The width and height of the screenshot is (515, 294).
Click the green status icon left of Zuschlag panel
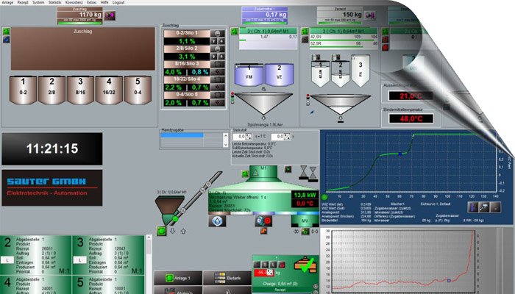pos(5,32)
